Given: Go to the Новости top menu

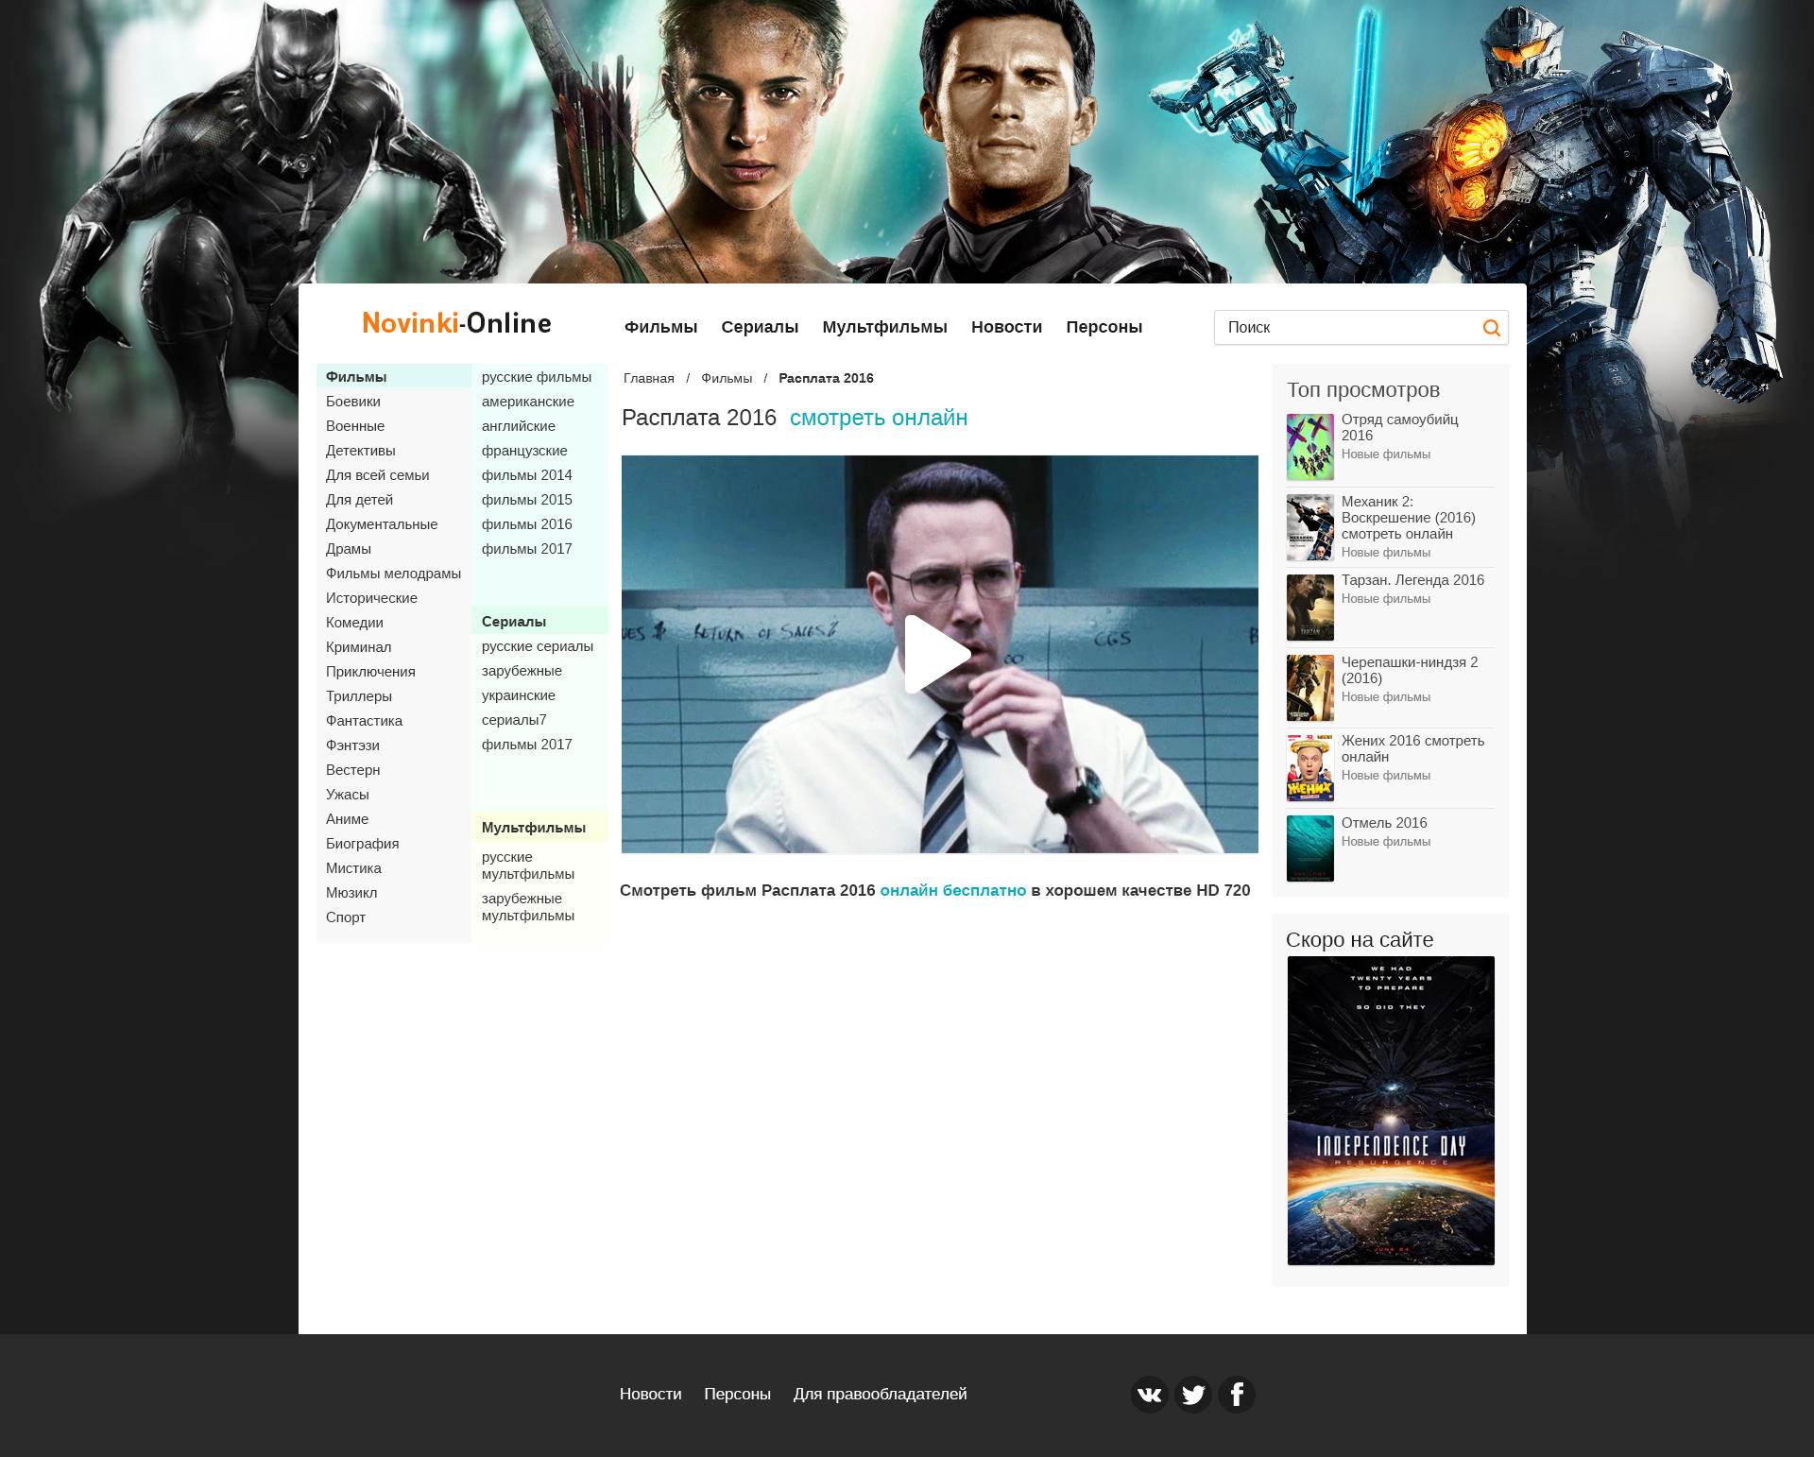Looking at the screenshot, I should tap(1006, 327).
